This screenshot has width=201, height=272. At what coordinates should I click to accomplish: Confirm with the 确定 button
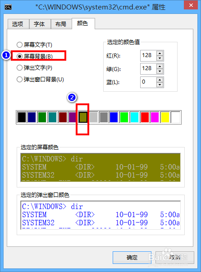pos(132,258)
